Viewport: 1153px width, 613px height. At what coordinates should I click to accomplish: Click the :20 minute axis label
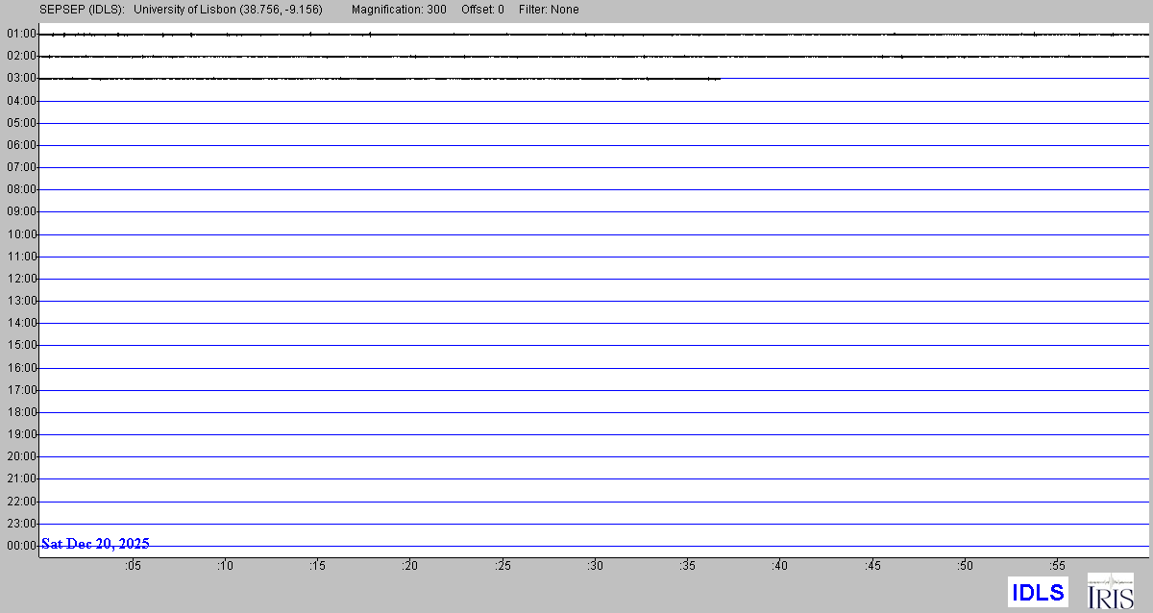(x=410, y=566)
